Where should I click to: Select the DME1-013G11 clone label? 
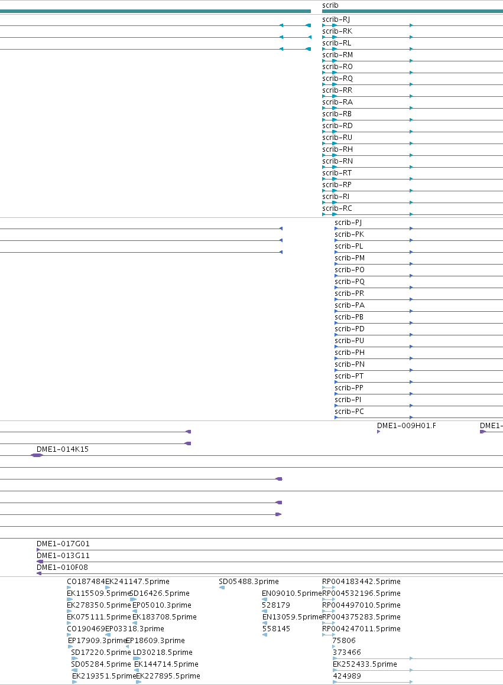point(63,555)
